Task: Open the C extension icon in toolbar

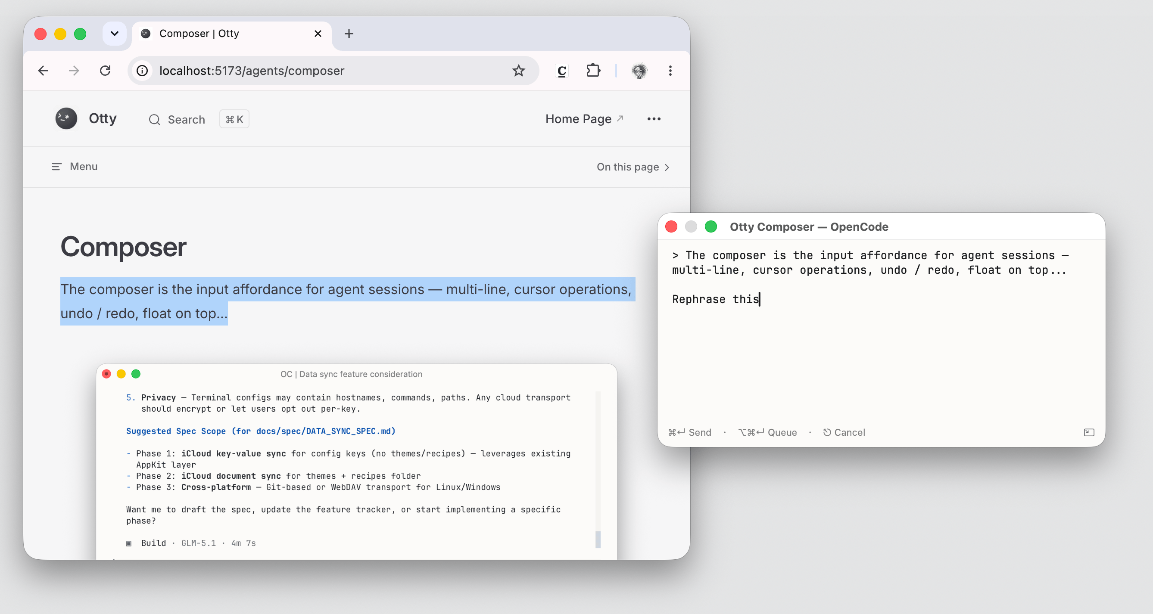Action: coord(562,71)
